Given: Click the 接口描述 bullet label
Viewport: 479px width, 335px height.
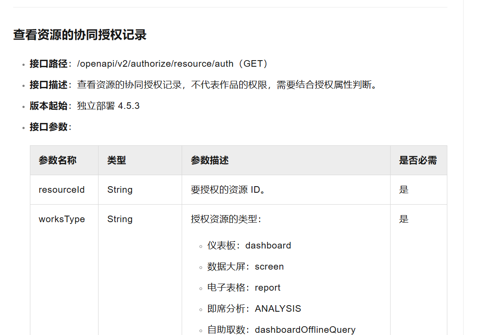Looking at the screenshot, I should [x=48, y=85].
